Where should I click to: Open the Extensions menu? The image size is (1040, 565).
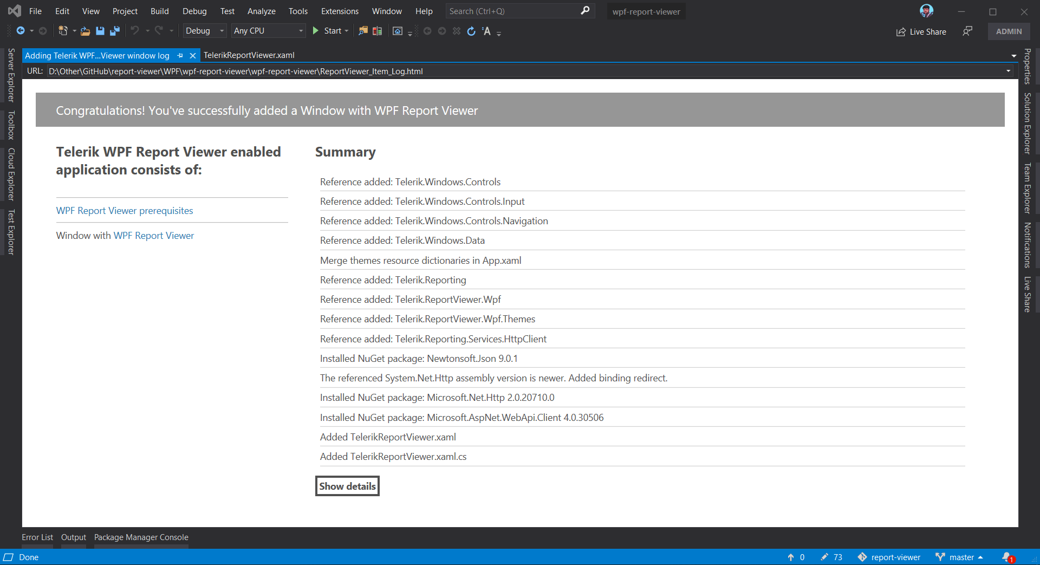click(x=340, y=11)
